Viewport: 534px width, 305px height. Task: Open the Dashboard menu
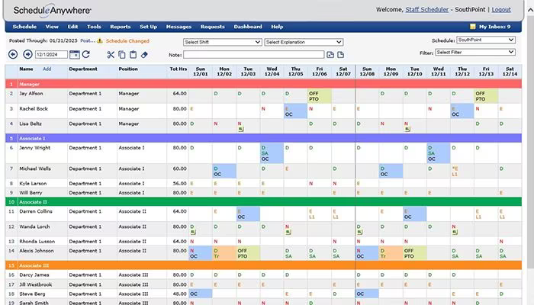248,27
